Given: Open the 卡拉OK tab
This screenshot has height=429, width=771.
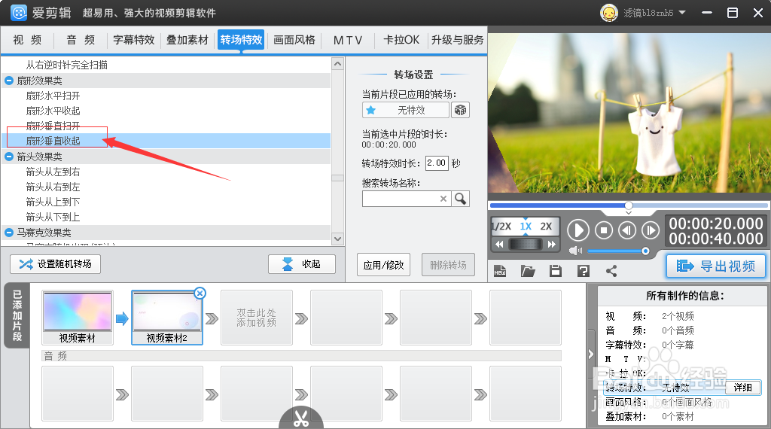Looking at the screenshot, I should (401, 40).
